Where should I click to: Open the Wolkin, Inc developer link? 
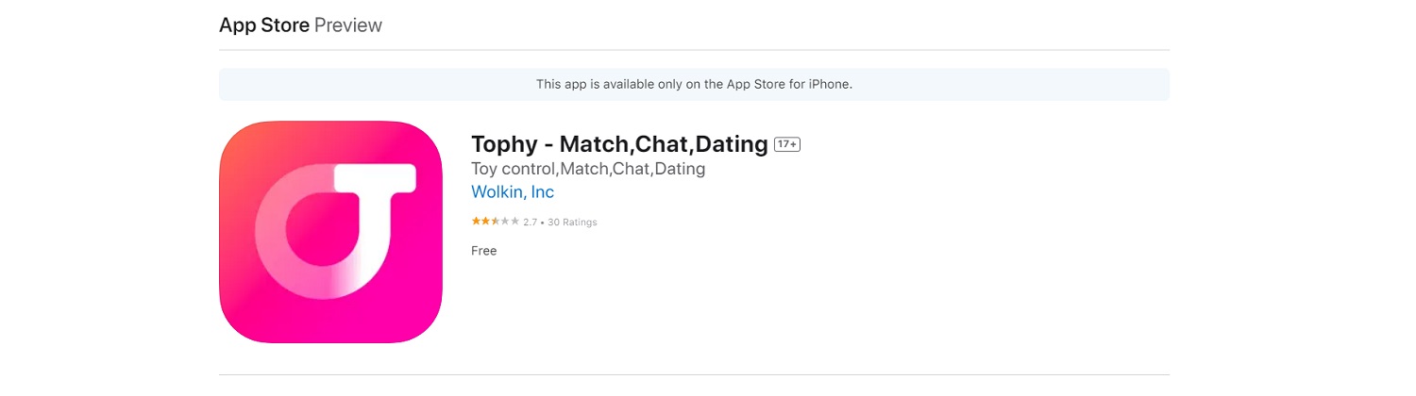[x=512, y=192]
